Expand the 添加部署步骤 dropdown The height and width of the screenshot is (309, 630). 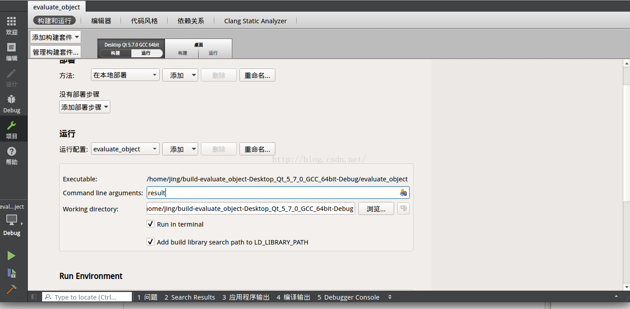tap(85, 107)
